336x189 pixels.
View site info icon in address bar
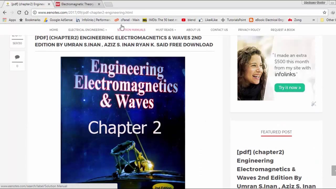(x=35, y=12)
